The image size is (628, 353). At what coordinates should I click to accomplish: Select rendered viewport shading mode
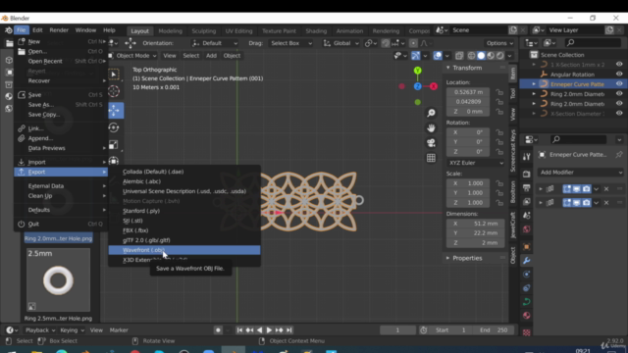point(500,56)
